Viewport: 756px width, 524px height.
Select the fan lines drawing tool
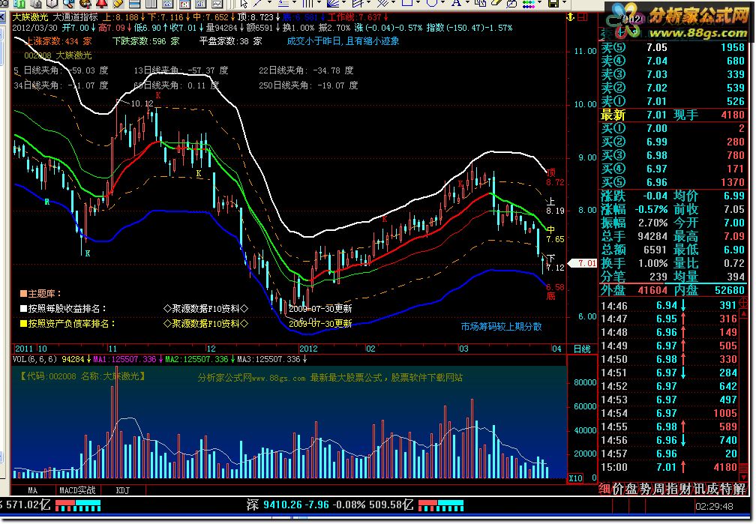(x=333, y=4)
